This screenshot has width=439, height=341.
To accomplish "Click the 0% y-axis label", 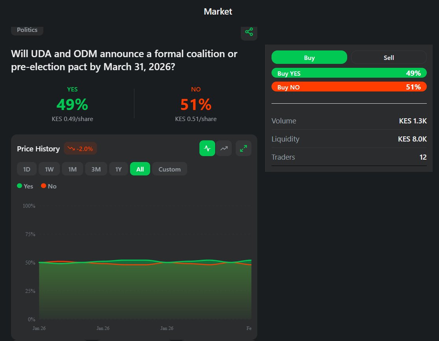I will 32,319.
